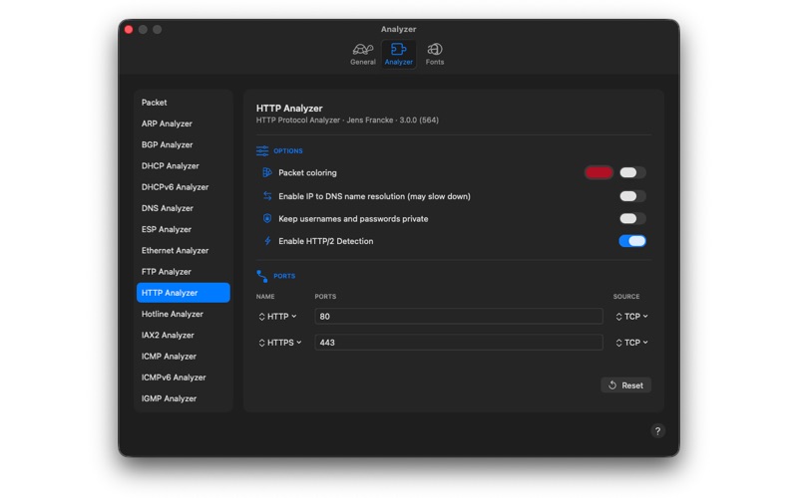This screenshot has height=498, width=798.
Task: Click the Packet coloring icon
Action: point(266,172)
